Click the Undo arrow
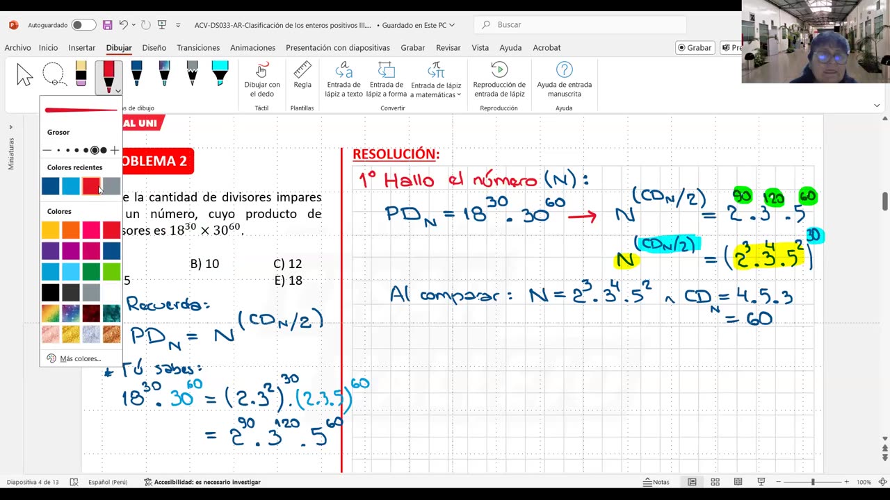This screenshot has height=500, width=890. click(x=123, y=25)
